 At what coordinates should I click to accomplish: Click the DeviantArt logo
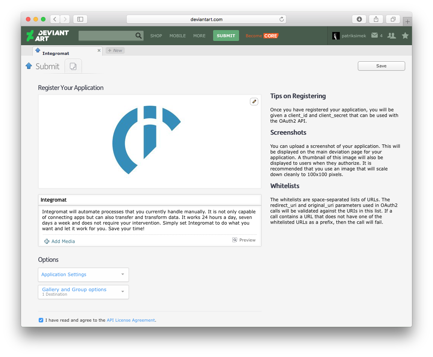pyautogui.click(x=47, y=36)
